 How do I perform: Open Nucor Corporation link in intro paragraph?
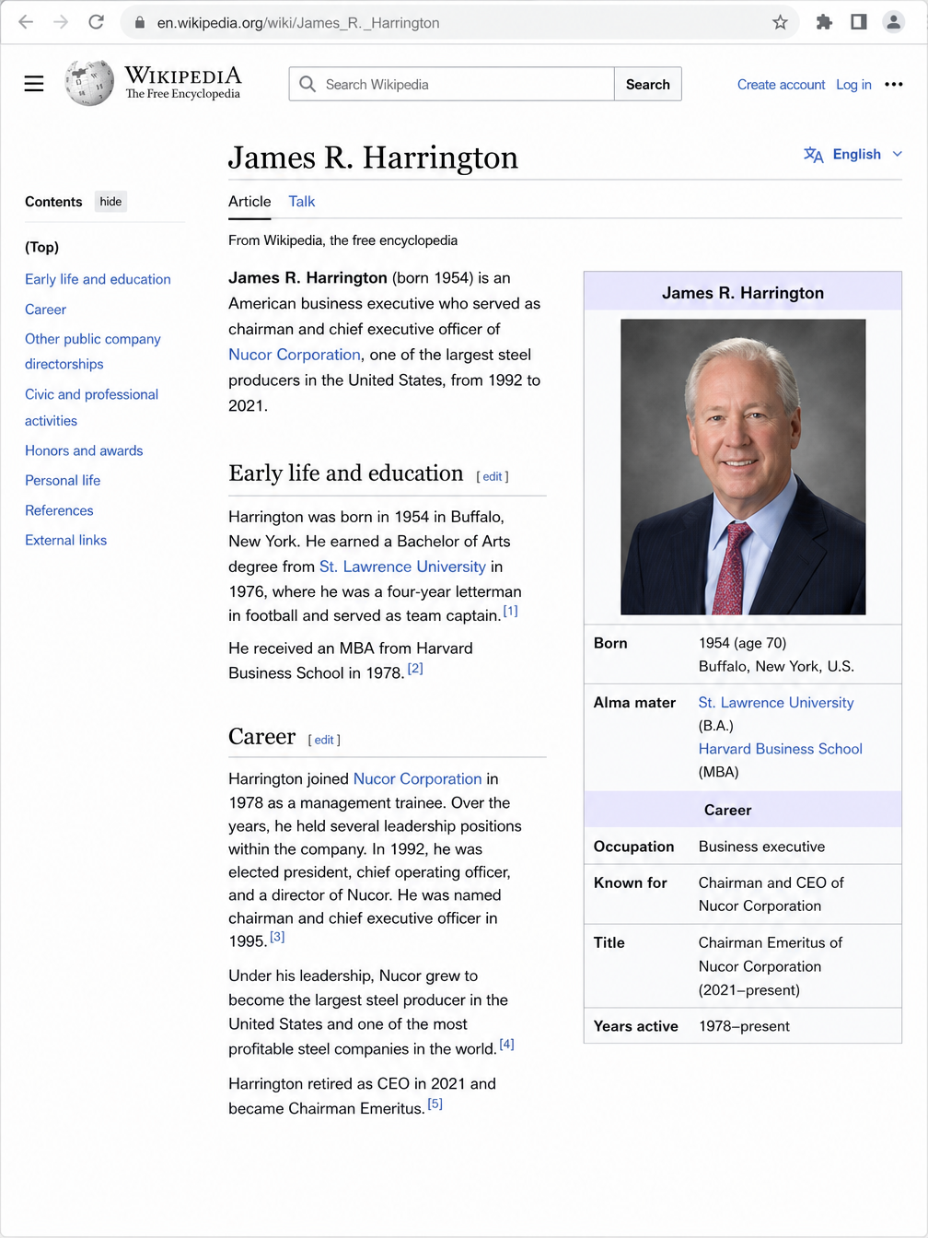pos(295,355)
